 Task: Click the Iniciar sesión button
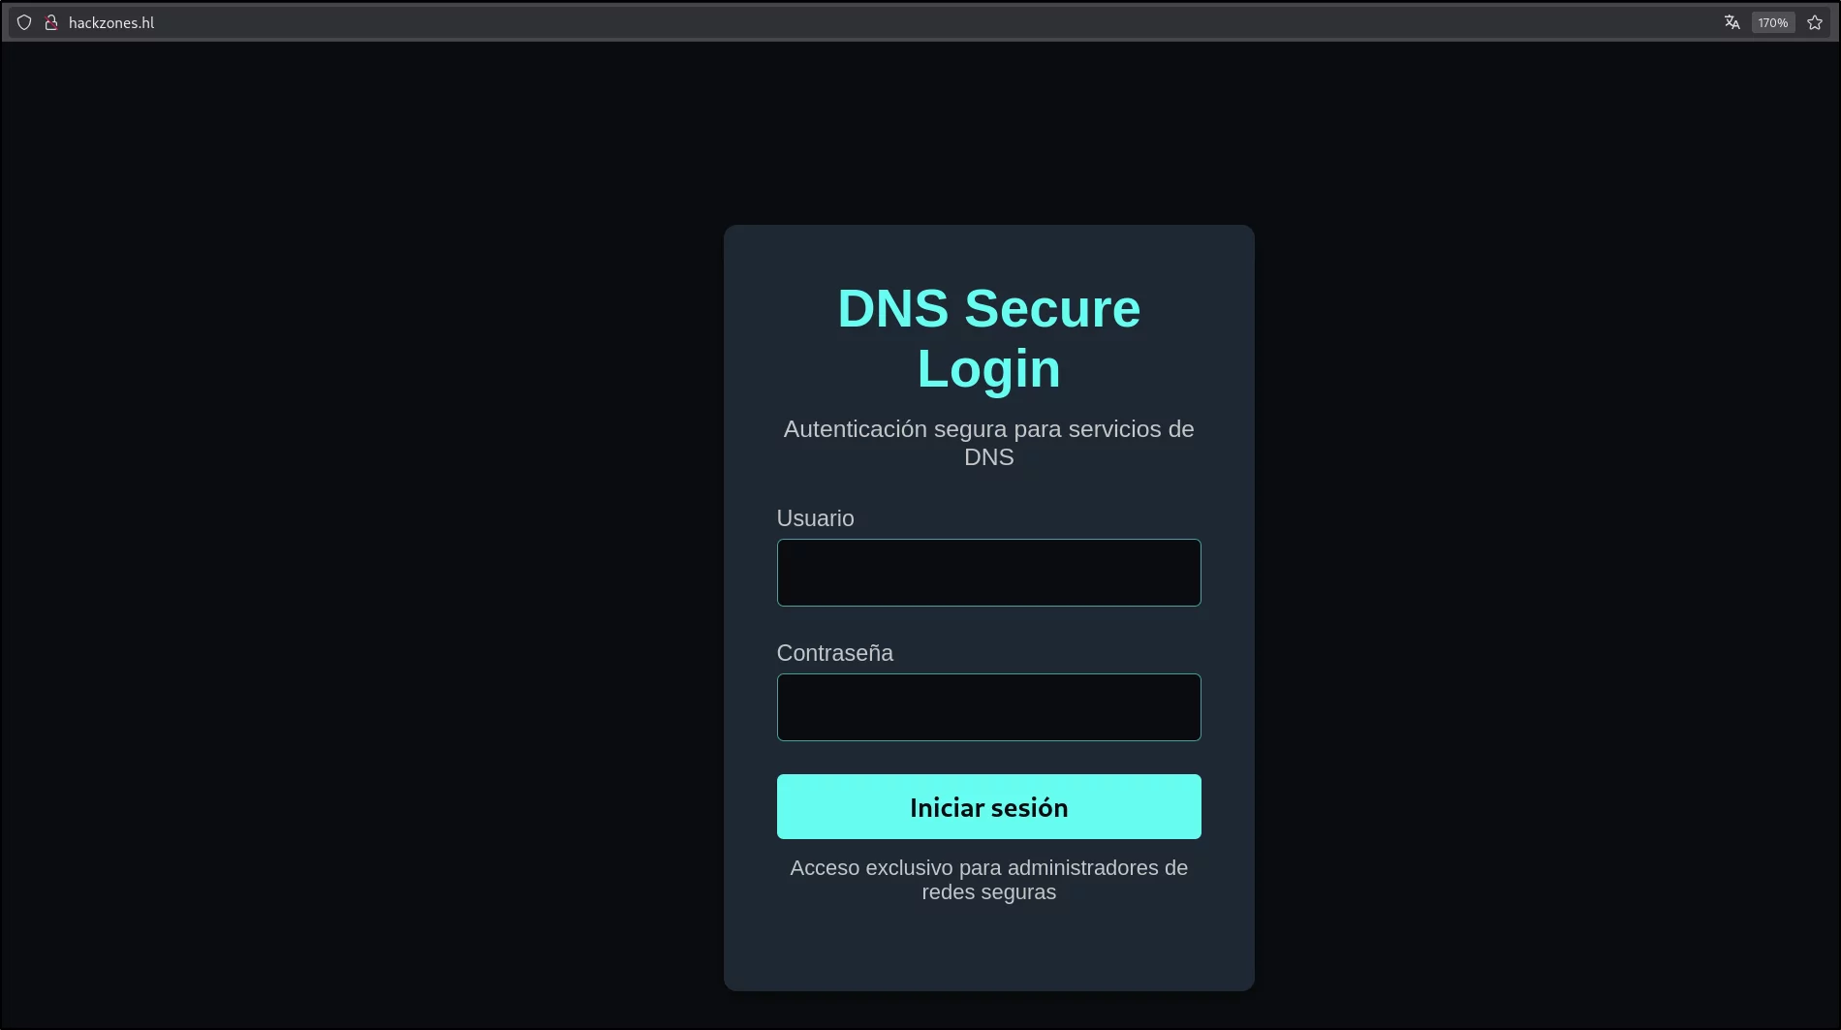coord(988,806)
